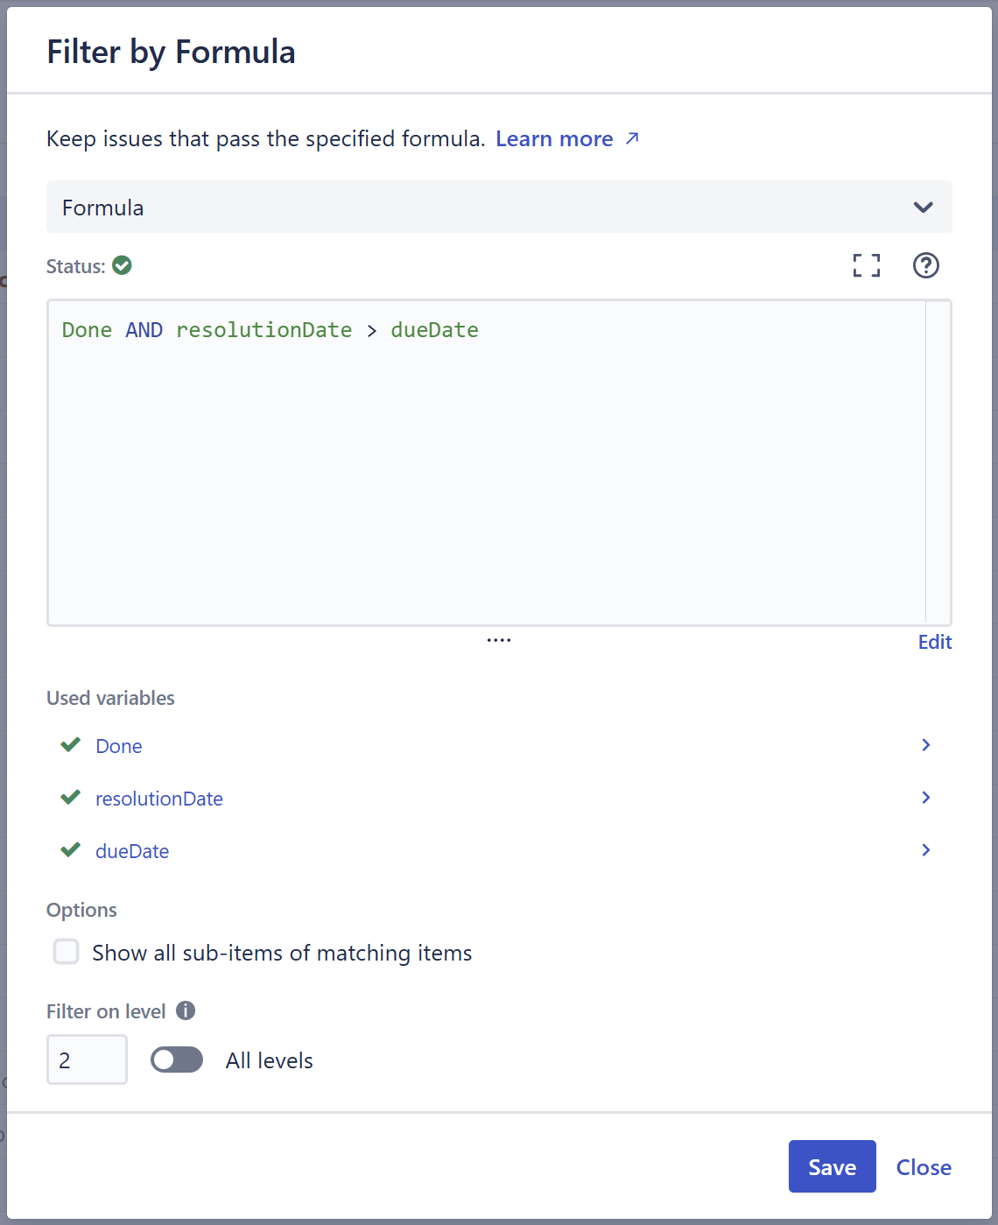Click the checkmark icon beside dueDate variable
Viewport: 998px width, 1225px height.
pos(69,850)
